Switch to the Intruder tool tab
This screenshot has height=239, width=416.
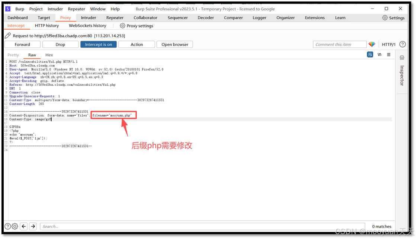tap(88, 18)
